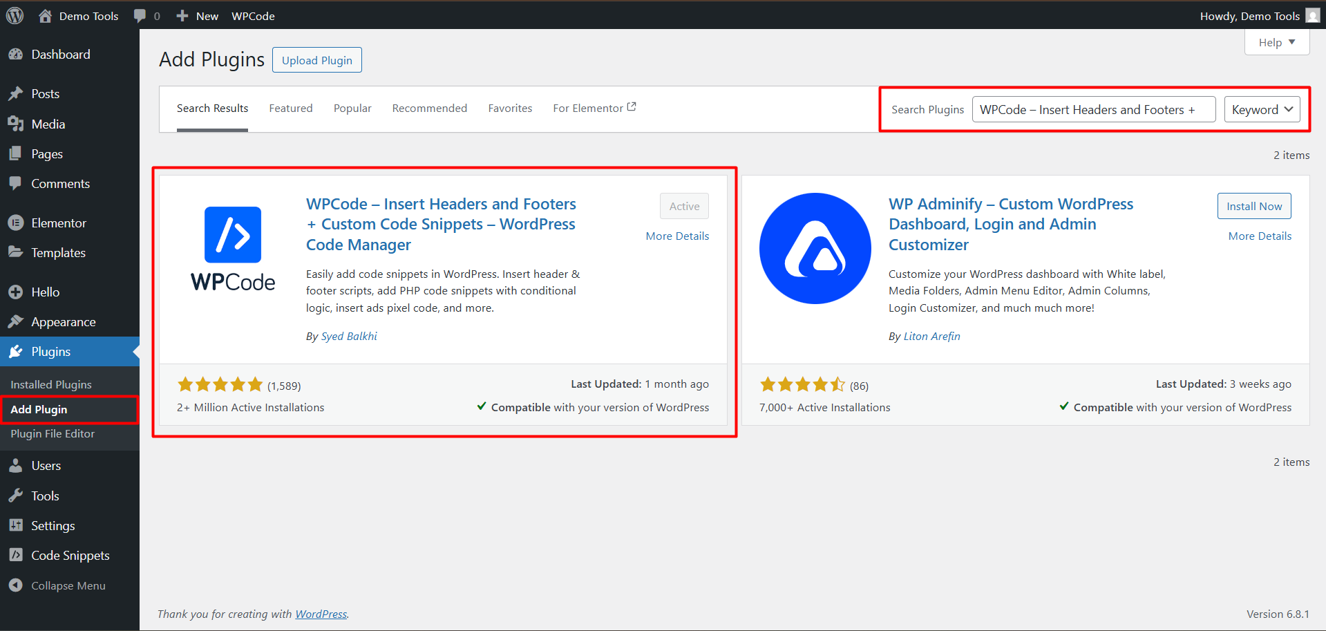
Task: Open the WP Adminify plugin title link
Action: tap(1011, 224)
